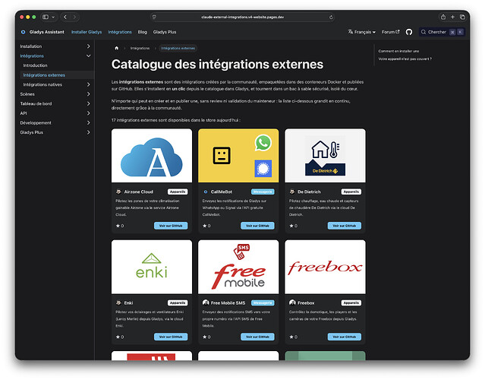Go back with Safari back arrow
Viewport: 485px width, 380px height.
coord(65,17)
